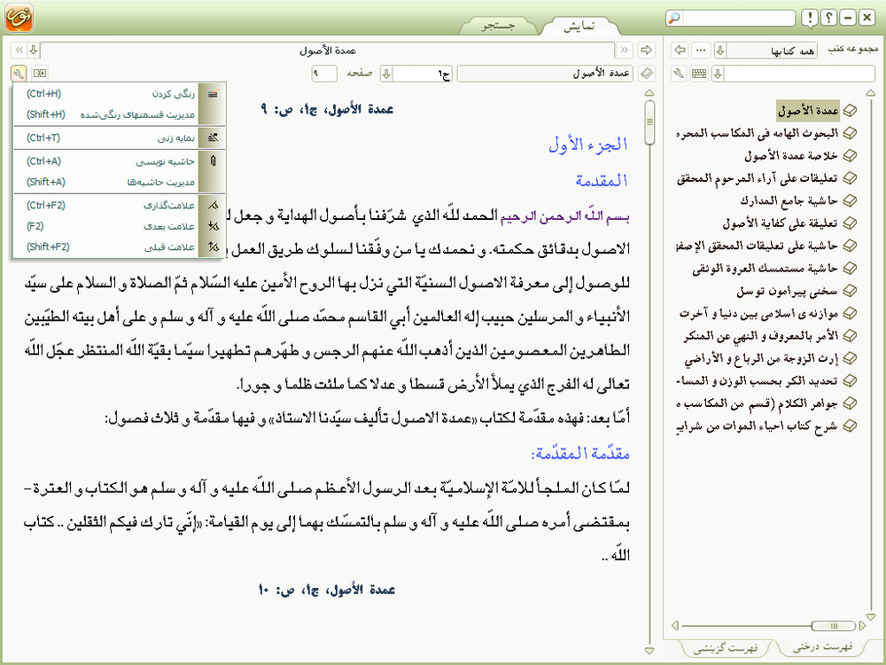Click the wrench tools icon above the text pane
886x665 pixels.
[19, 73]
